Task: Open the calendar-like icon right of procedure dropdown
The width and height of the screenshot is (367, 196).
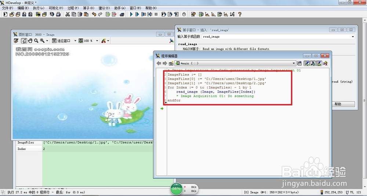Action: pyautogui.click(x=299, y=63)
